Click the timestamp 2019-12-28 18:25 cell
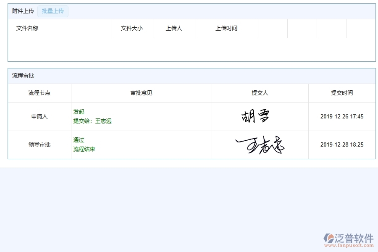The image size is (378, 252). click(x=341, y=144)
